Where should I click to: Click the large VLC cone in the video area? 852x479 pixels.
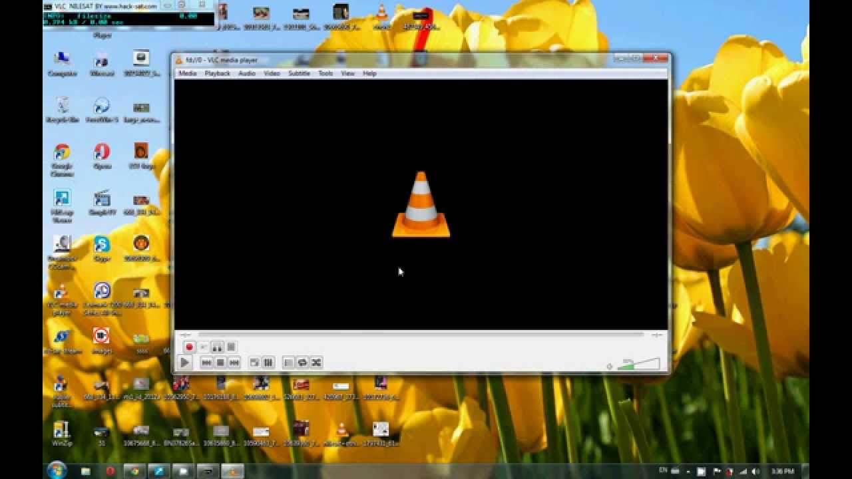[421, 204]
